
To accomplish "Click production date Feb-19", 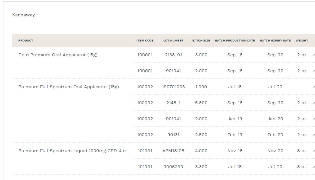I will (x=235, y=135).
